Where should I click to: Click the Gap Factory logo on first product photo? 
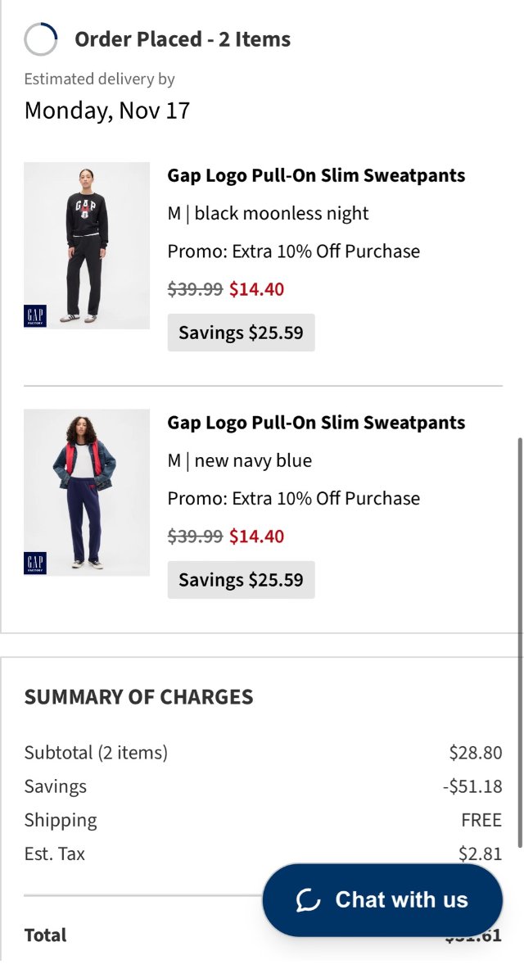34,315
